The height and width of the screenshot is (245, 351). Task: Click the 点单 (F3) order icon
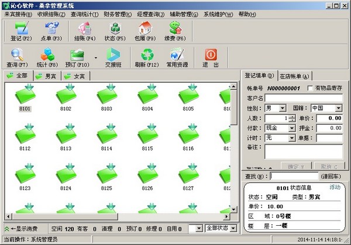click(x=51, y=31)
